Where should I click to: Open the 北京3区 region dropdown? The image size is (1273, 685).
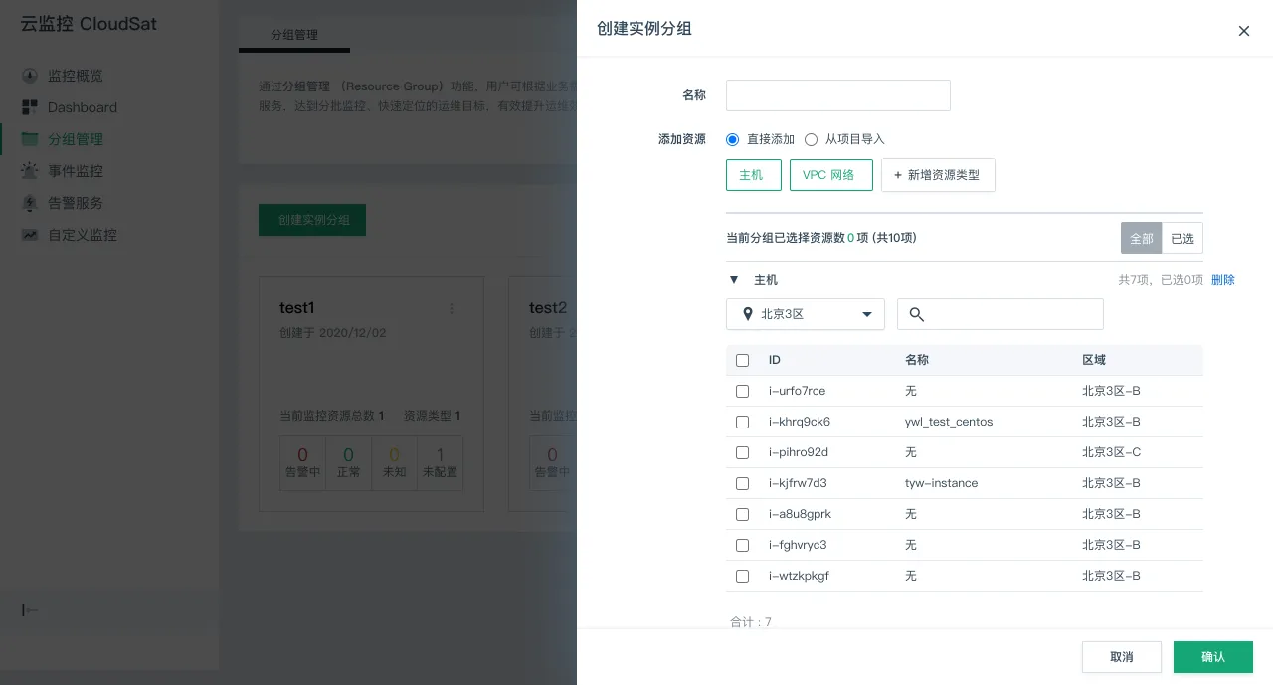[x=805, y=314]
